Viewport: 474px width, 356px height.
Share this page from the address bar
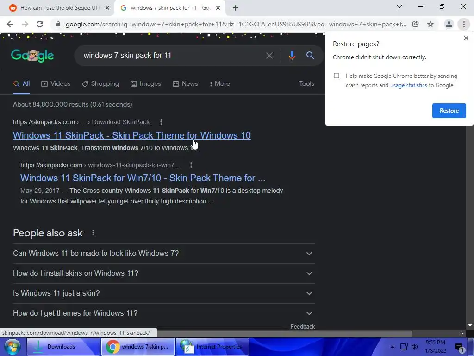(416, 24)
